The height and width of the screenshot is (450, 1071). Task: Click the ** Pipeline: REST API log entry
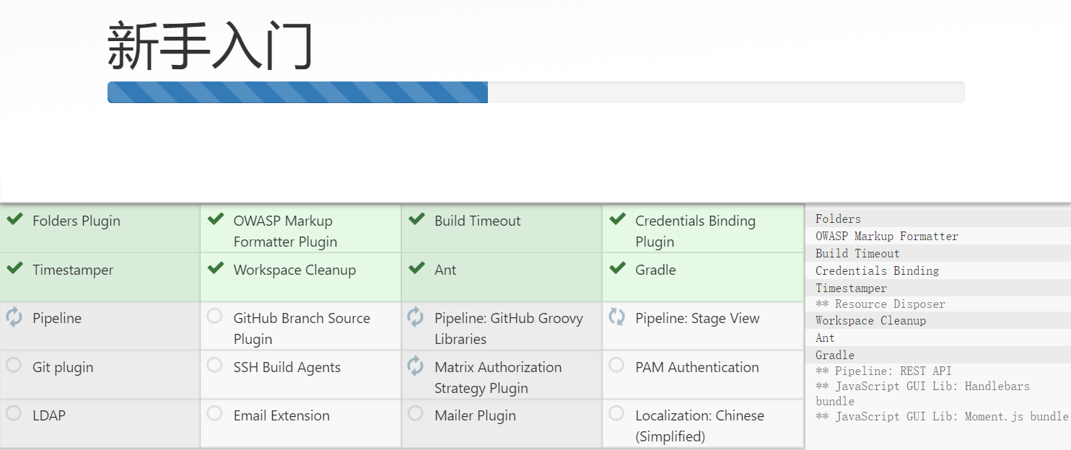(883, 371)
